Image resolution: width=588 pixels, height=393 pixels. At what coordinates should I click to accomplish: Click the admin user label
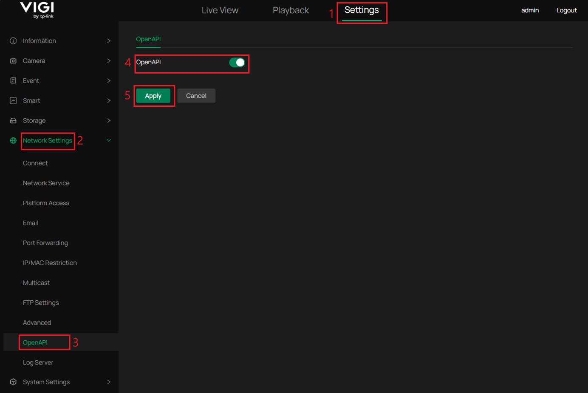click(x=530, y=10)
